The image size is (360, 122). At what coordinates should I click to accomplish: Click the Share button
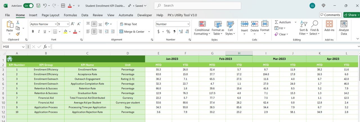click(352, 15)
